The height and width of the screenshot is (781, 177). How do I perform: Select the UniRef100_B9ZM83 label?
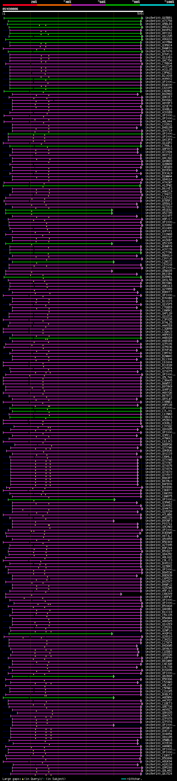coord(158,94)
